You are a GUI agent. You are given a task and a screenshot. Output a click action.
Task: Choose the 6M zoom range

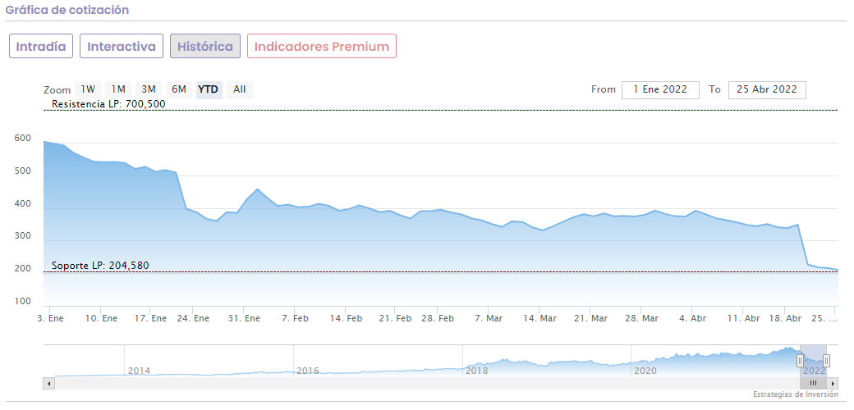178,89
